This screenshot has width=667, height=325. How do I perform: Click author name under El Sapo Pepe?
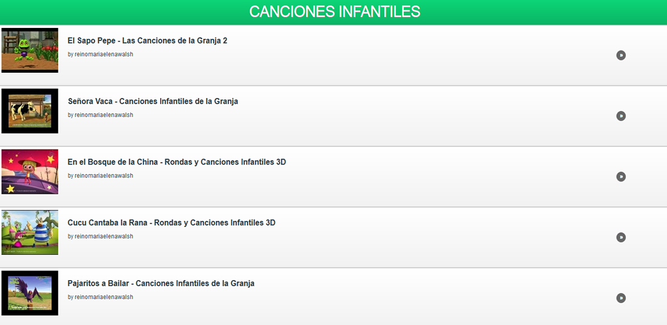point(103,55)
